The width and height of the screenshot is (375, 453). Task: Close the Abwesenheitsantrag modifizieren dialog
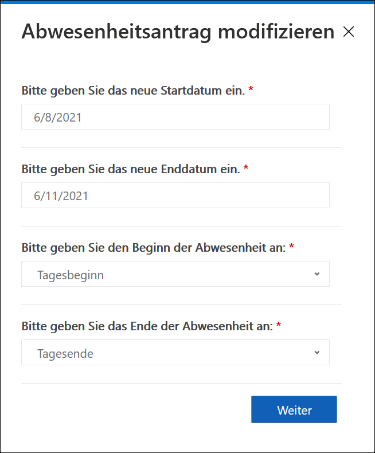349,32
